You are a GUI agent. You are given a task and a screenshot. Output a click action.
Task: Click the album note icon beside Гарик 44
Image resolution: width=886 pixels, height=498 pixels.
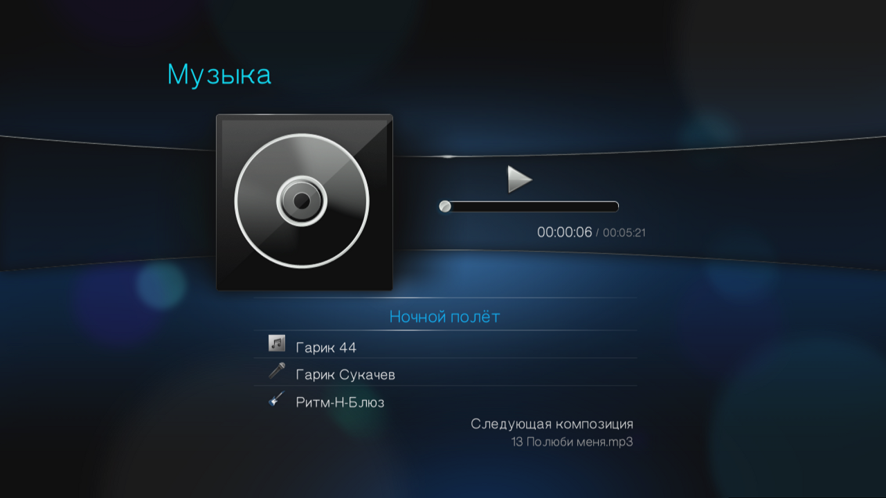[277, 343]
